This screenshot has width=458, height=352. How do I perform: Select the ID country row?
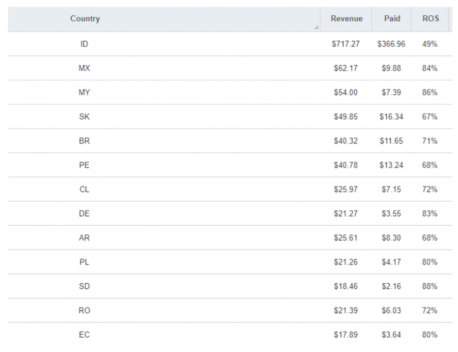point(84,44)
